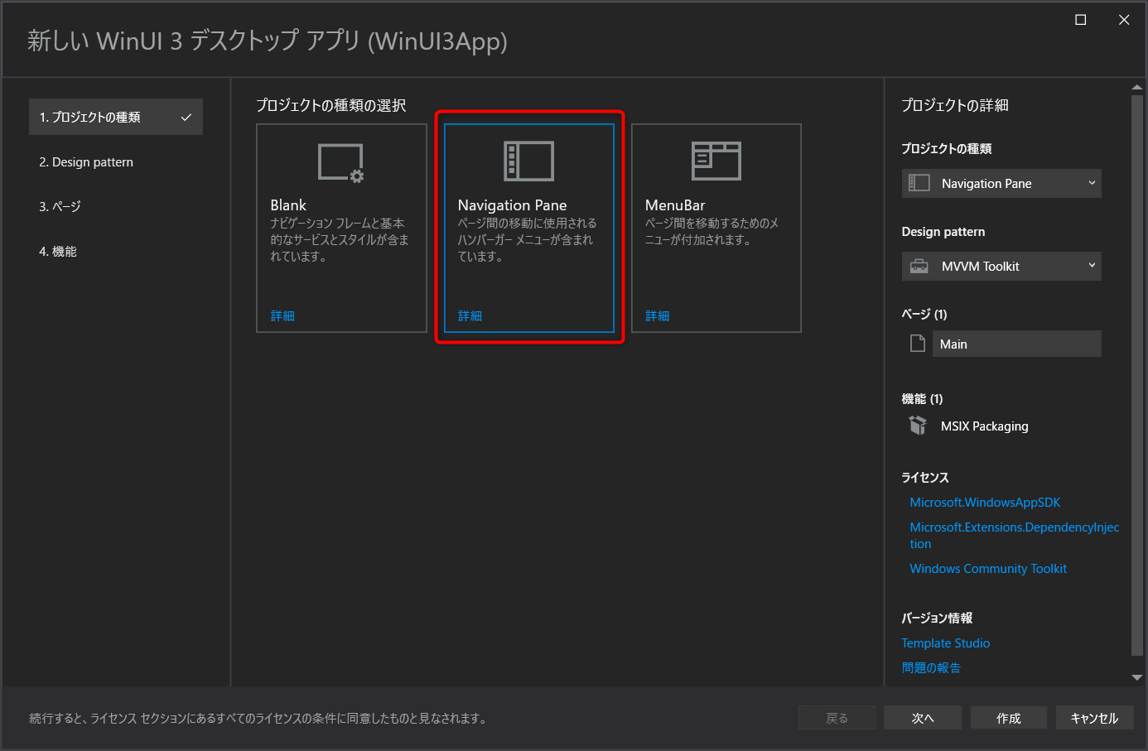Click the scrollbar up arrow
Screen dimensions: 1148x751
click(x=1137, y=87)
